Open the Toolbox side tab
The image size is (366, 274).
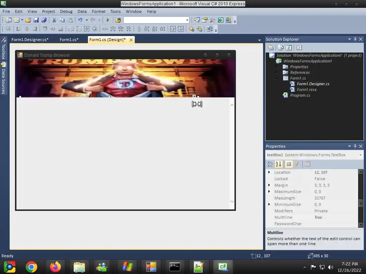click(x=3, y=49)
